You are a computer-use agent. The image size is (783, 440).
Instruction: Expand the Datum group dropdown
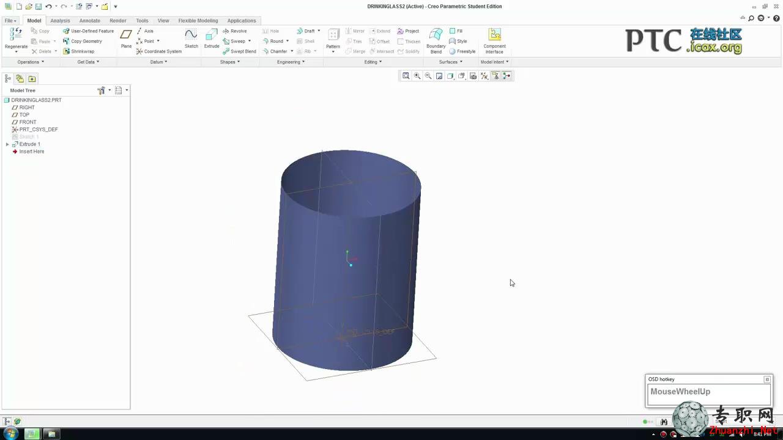pos(158,62)
